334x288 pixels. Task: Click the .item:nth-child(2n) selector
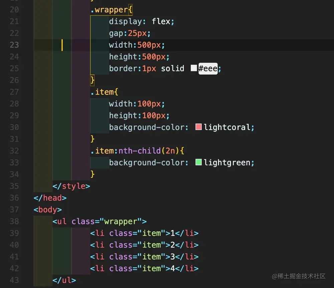pyautogui.click(x=135, y=151)
